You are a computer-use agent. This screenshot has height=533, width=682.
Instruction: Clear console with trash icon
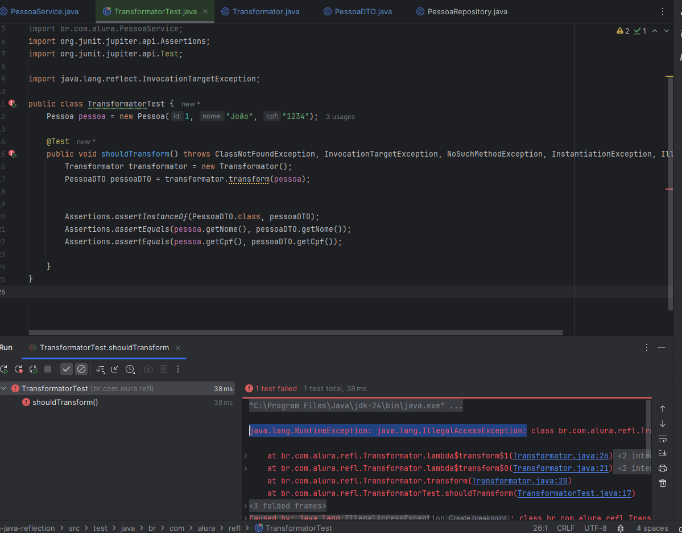click(x=663, y=483)
